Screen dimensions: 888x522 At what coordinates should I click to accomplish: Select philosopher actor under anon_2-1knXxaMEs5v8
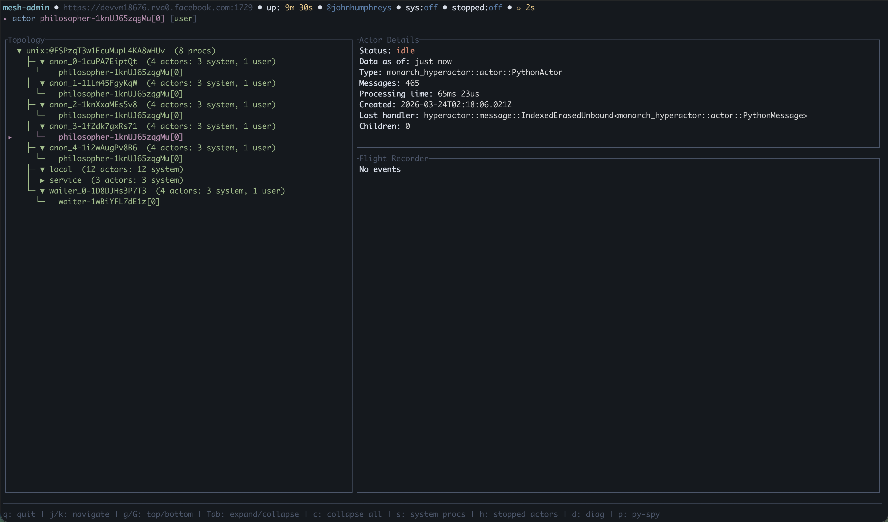coord(121,115)
